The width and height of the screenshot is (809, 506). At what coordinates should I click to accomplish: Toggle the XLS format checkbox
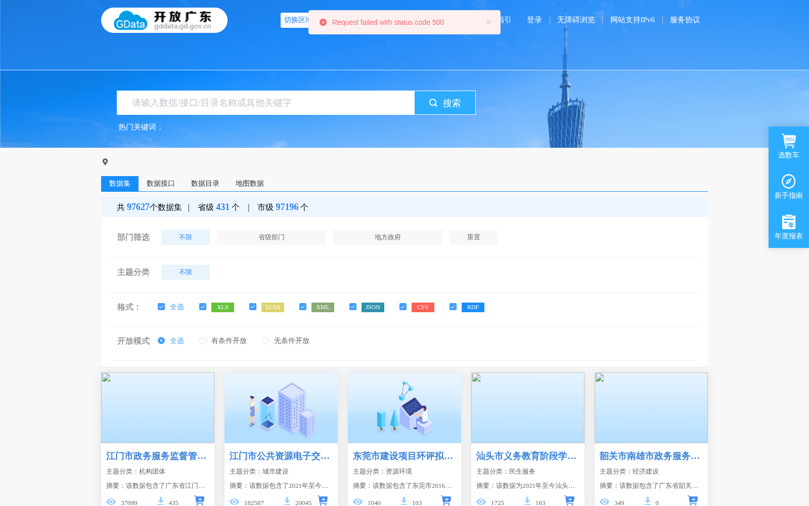tap(203, 307)
